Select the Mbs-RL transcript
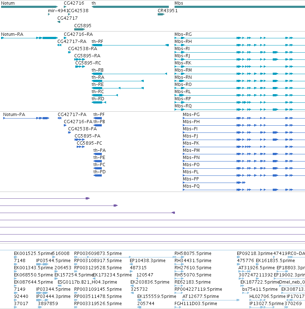 tap(240, 95)
